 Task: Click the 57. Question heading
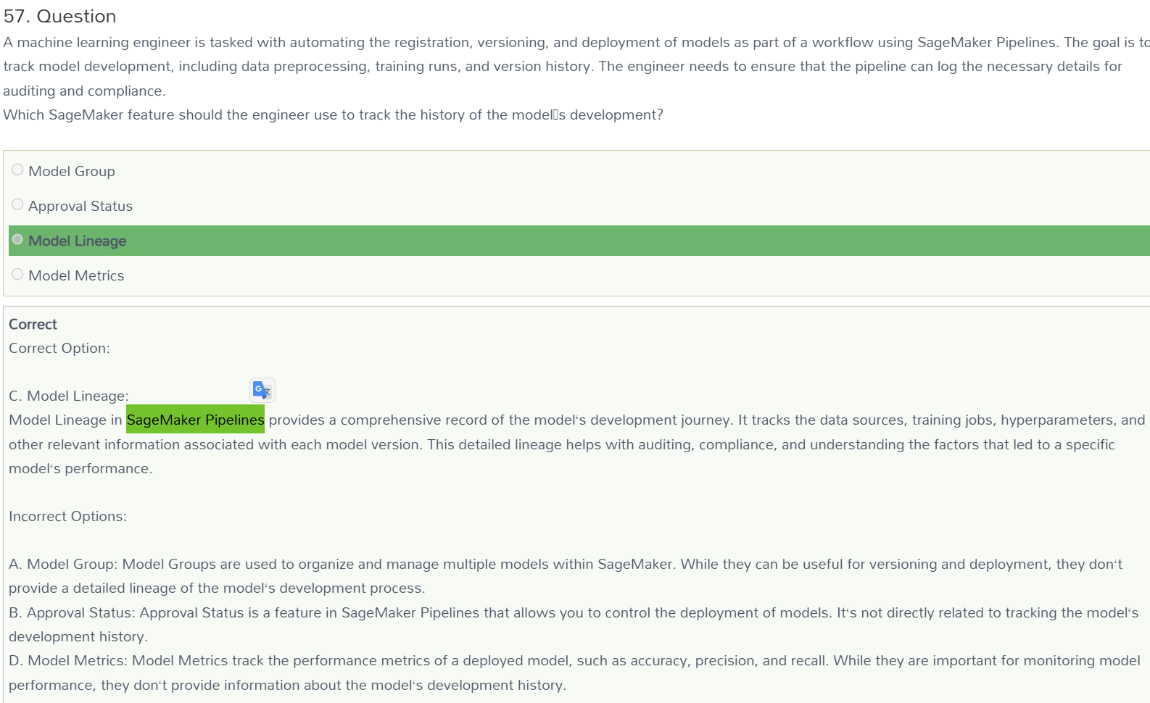59,16
